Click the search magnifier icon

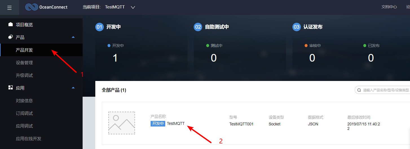point(359,90)
